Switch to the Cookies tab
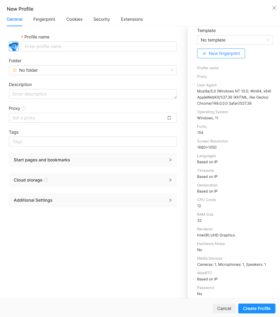Screen dimensions: 280x317 coord(74,19)
